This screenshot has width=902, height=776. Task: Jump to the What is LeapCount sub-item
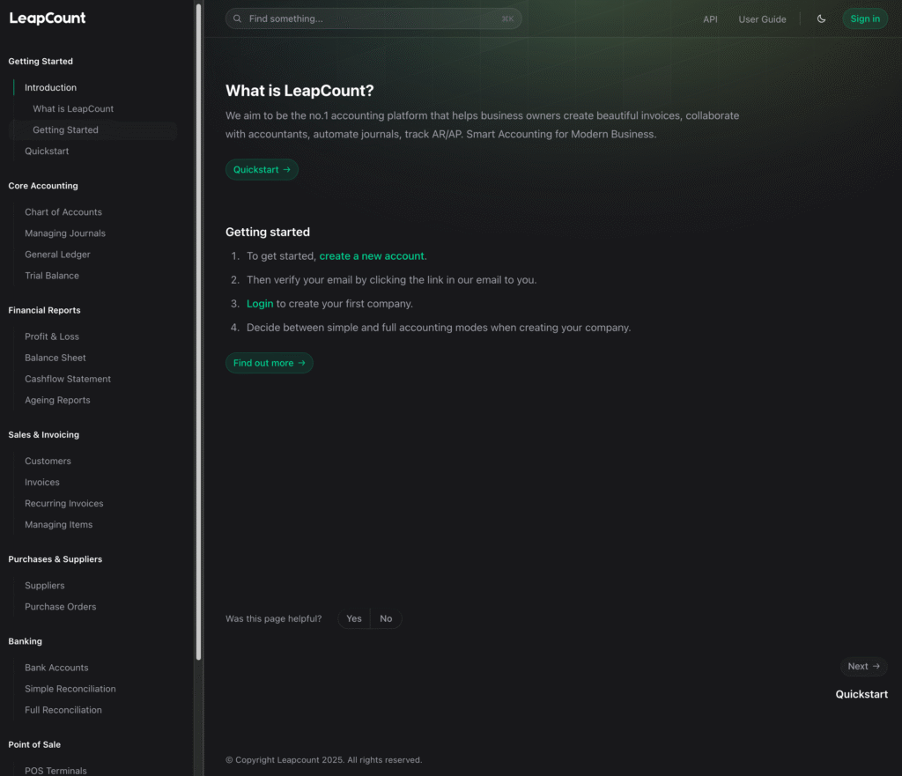pyautogui.click(x=73, y=109)
